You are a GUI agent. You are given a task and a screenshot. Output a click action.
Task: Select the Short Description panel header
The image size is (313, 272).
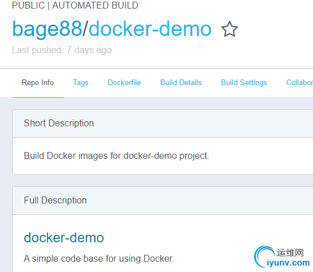[163, 123]
